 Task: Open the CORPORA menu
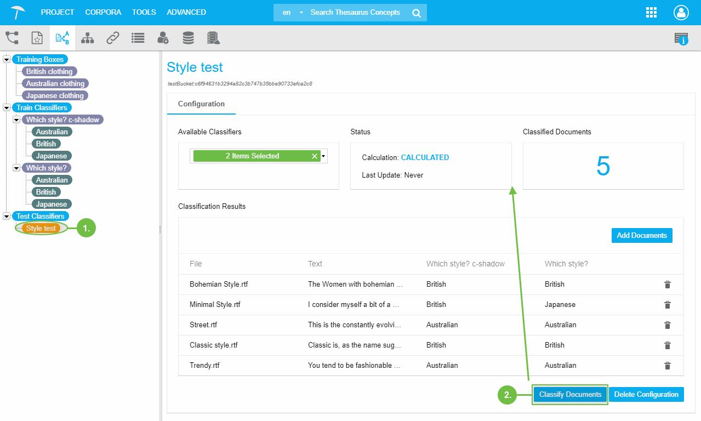pos(103,12)
